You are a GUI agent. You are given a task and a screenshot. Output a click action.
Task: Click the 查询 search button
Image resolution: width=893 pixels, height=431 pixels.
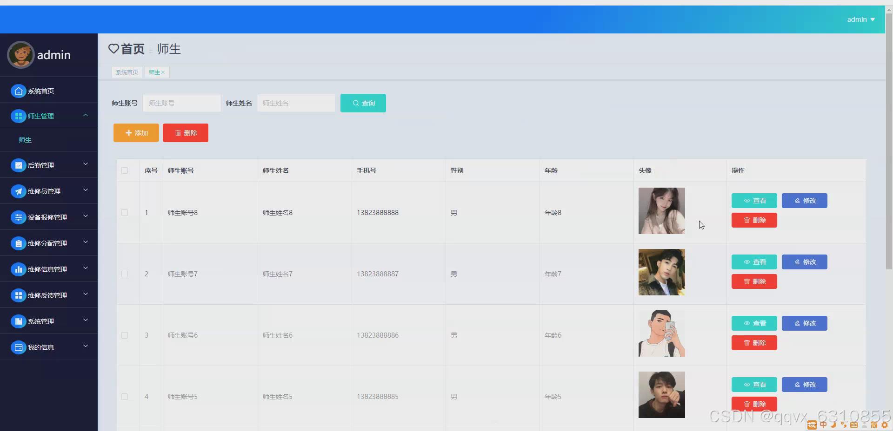[363, 103]
